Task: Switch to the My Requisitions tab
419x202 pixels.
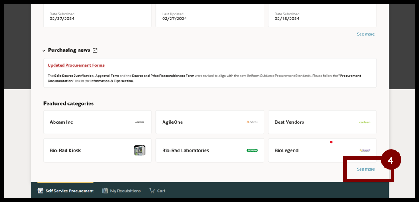Action: 121,191
